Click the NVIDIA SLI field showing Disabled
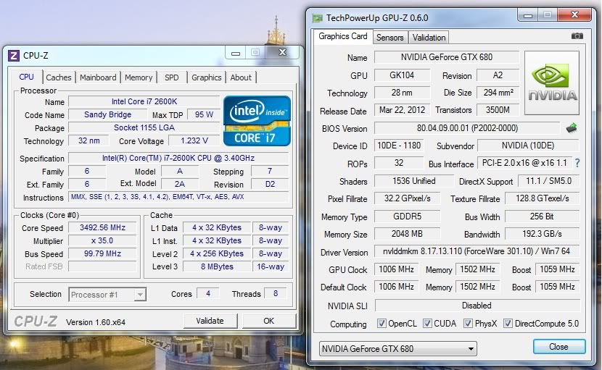The width and height of the screenshot is (602, 370). (x=477, y=306)
